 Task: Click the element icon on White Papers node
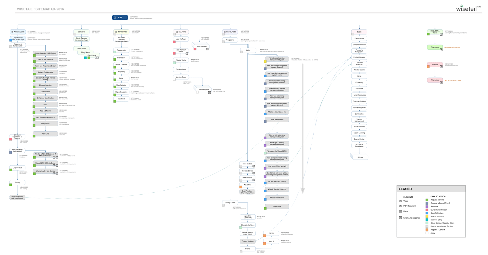253,180
